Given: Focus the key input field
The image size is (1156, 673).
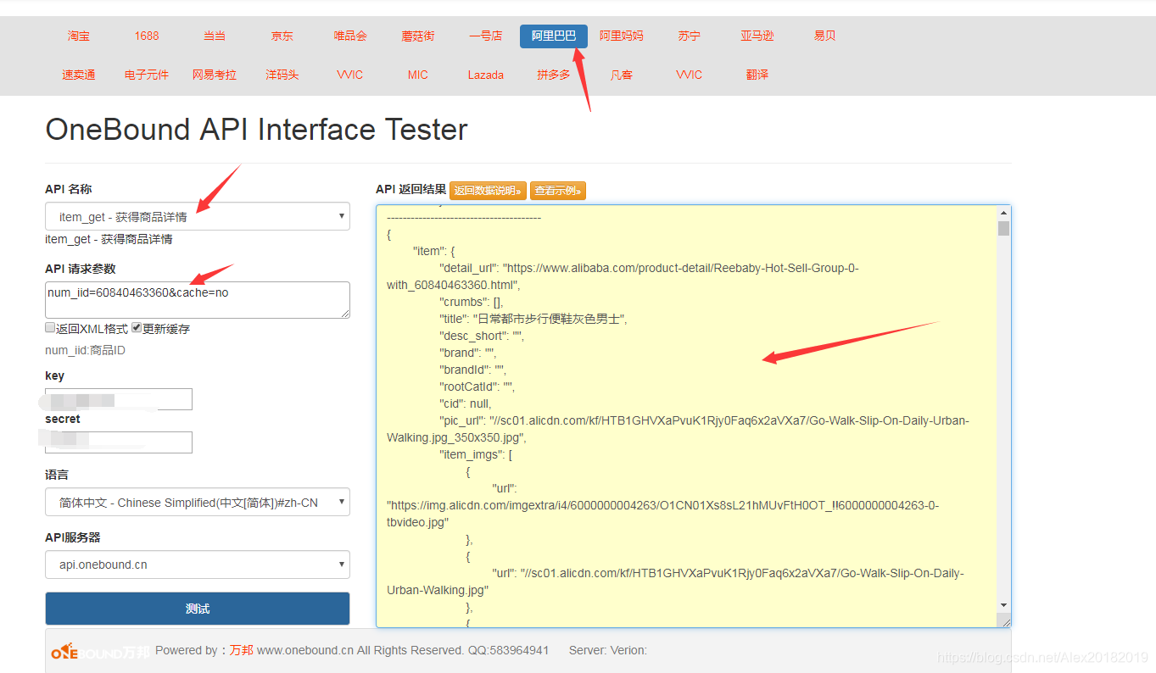Looking at the screenshot, I should click(x=119, y=399).
